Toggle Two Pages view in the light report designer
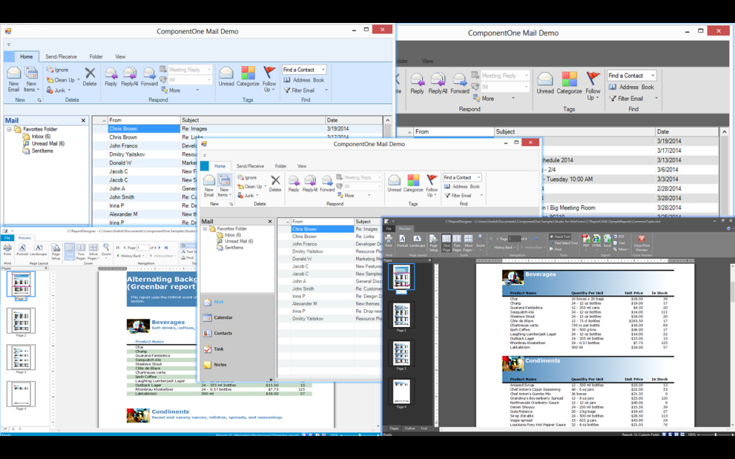 tap(80, 252)
